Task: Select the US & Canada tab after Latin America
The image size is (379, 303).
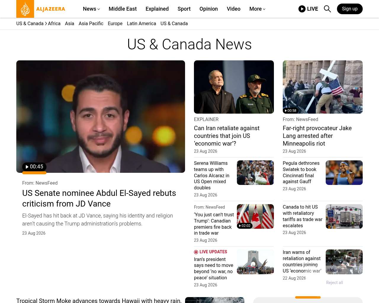Action: click(174, 23)
